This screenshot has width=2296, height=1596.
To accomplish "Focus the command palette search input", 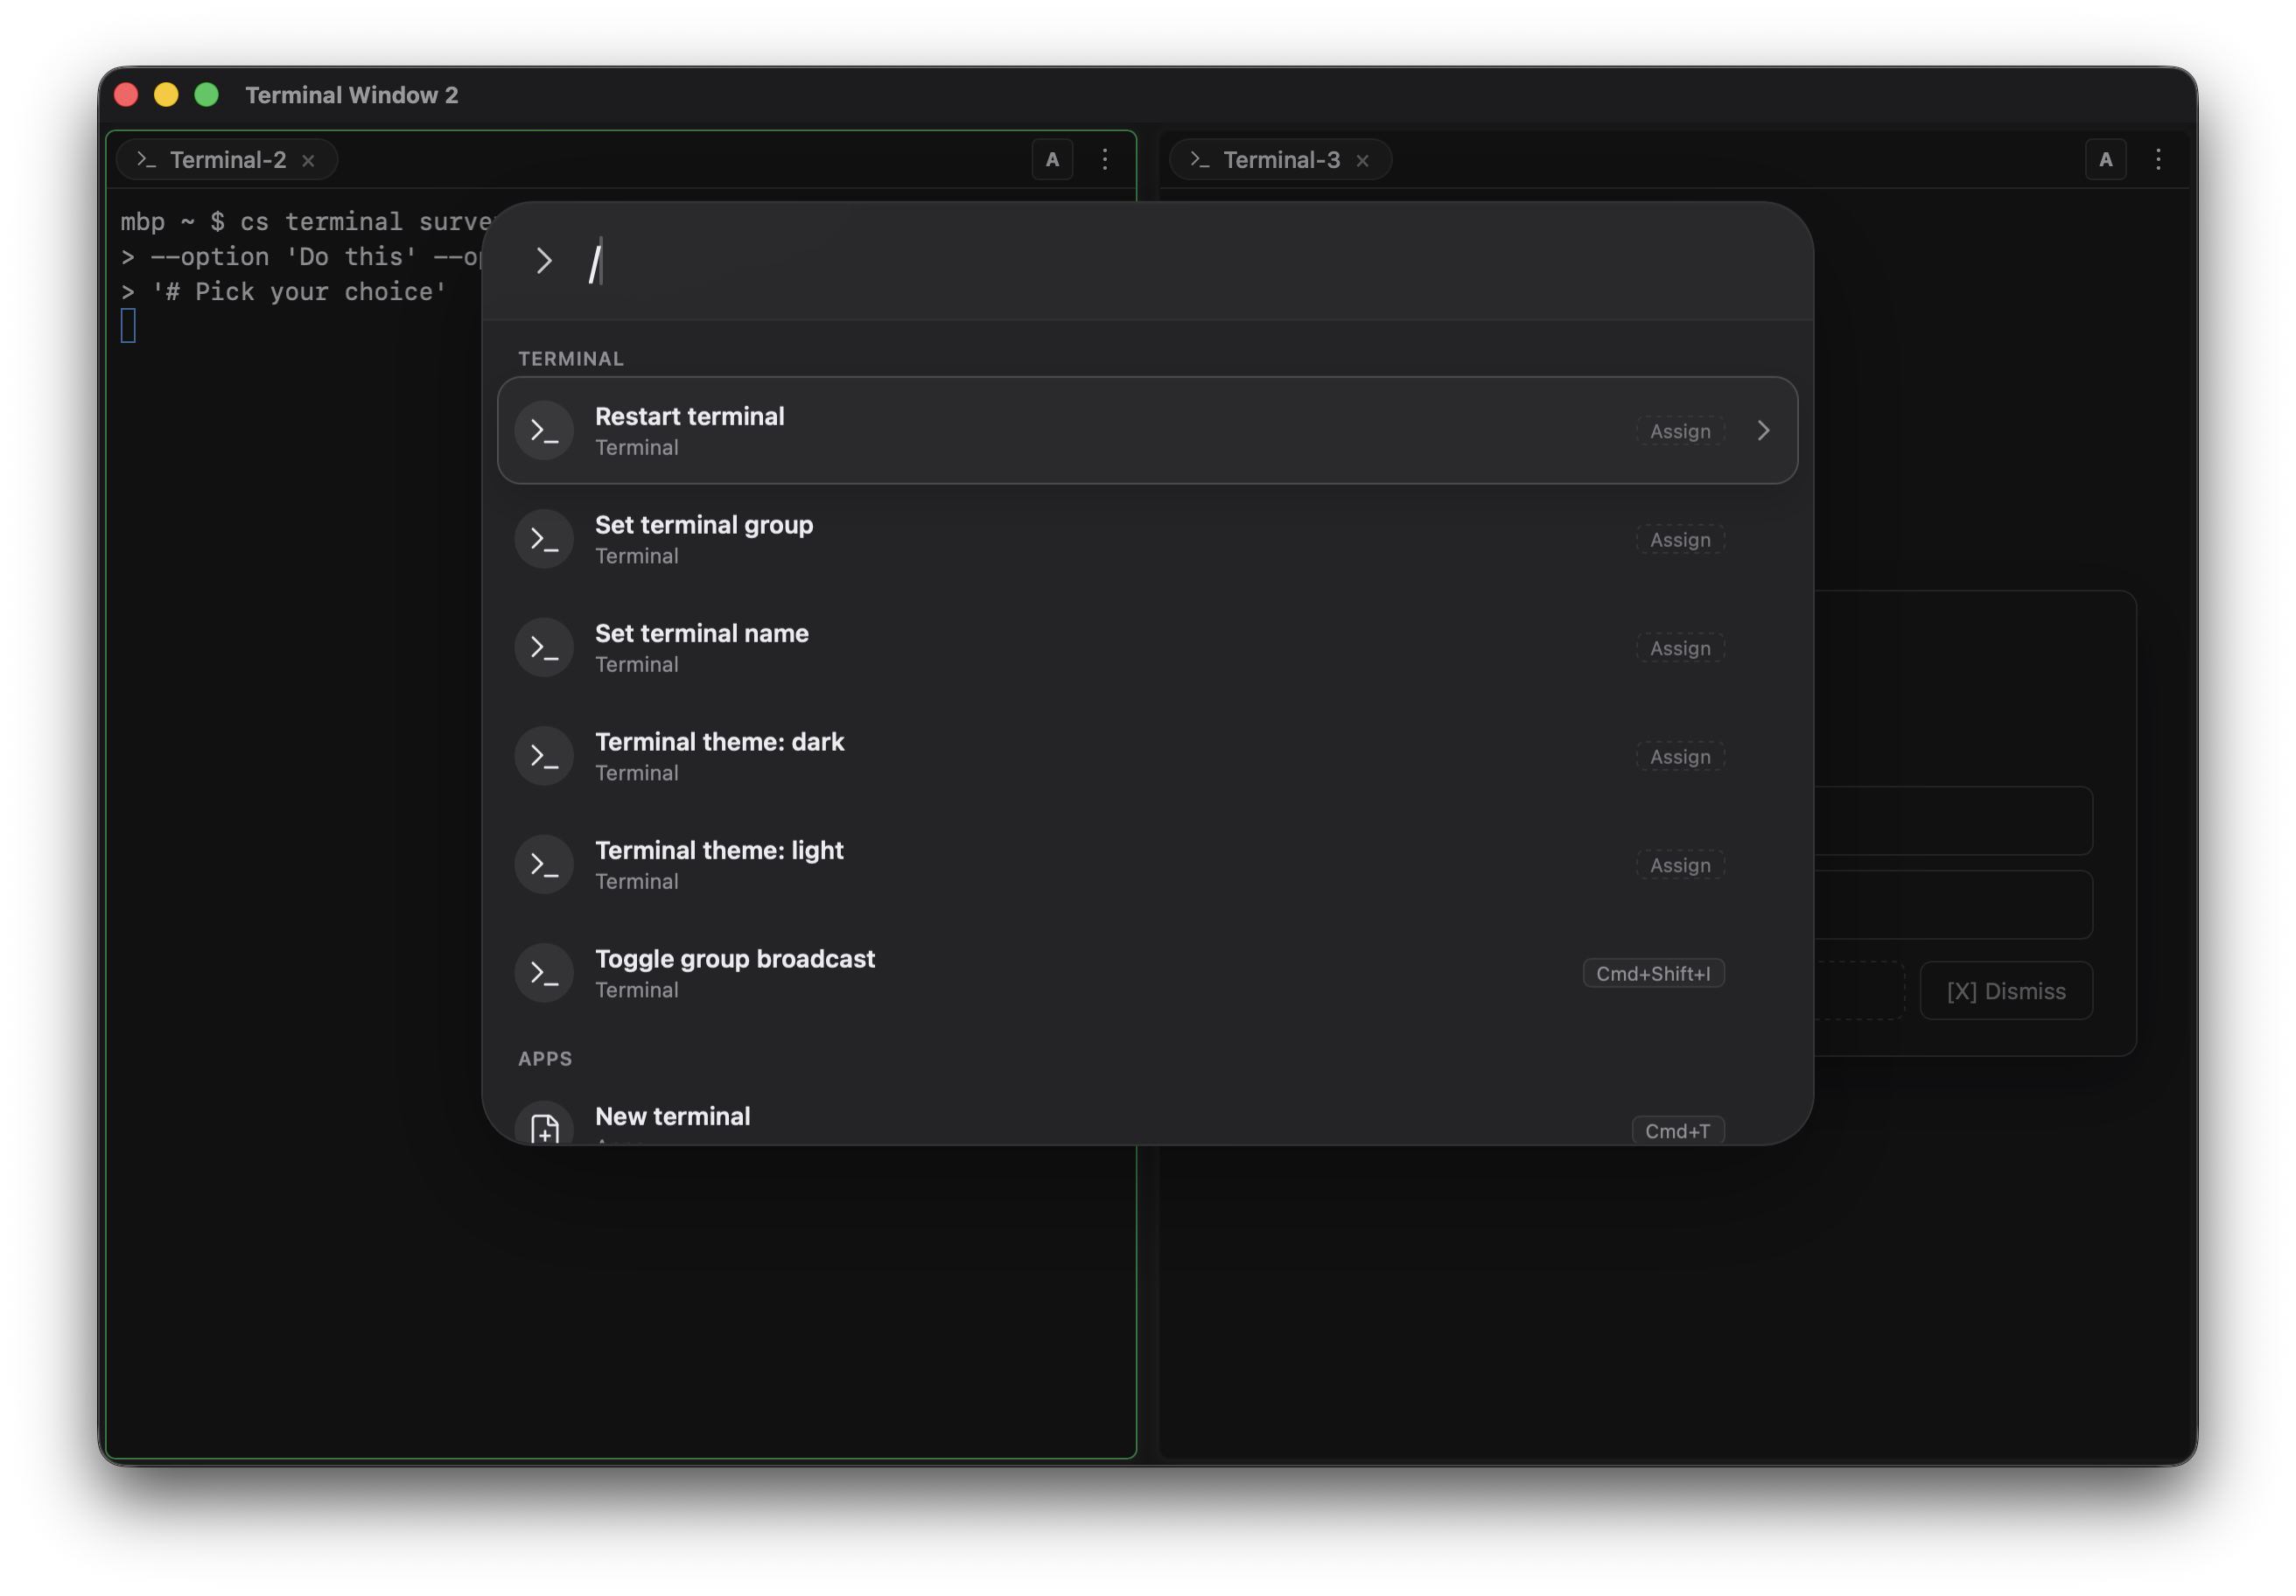I will [x=1180, y=262].
